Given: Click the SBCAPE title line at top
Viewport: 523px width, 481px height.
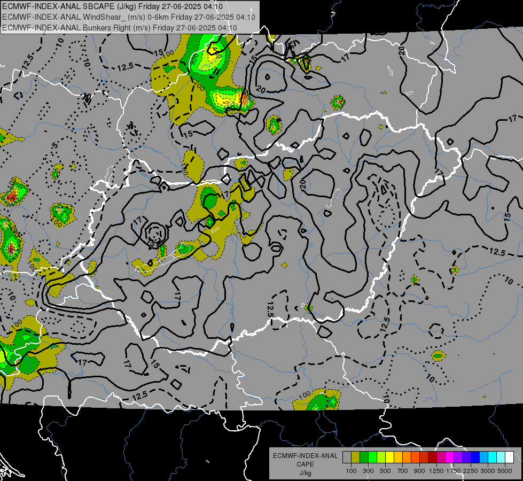Looking at the screenshot, I should point(113,6).
